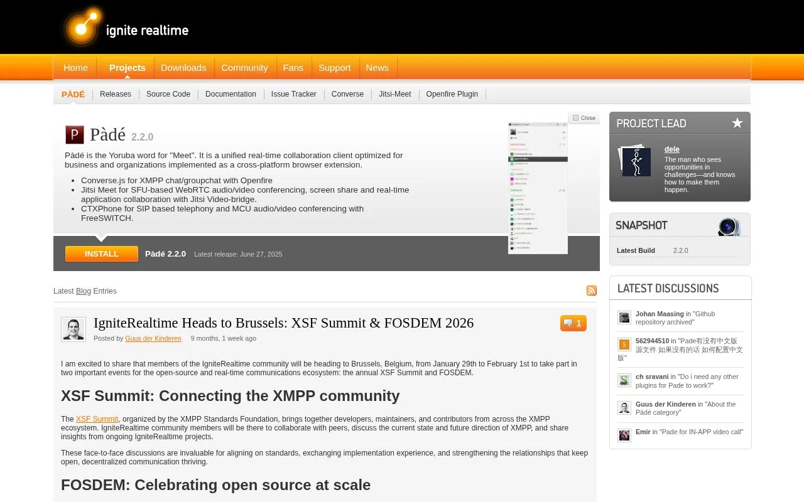This screenshot has width=804, height=502.
Task: Click Johan Maasing's discussion avatar
Action: click(x=624, y=318)
